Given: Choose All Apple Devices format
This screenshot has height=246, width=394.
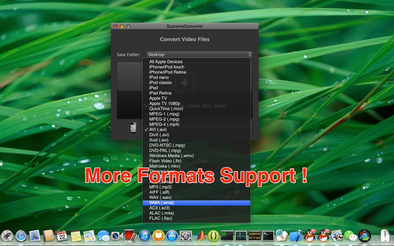Looking at the screenshot, I should click(x=197, y=61).
